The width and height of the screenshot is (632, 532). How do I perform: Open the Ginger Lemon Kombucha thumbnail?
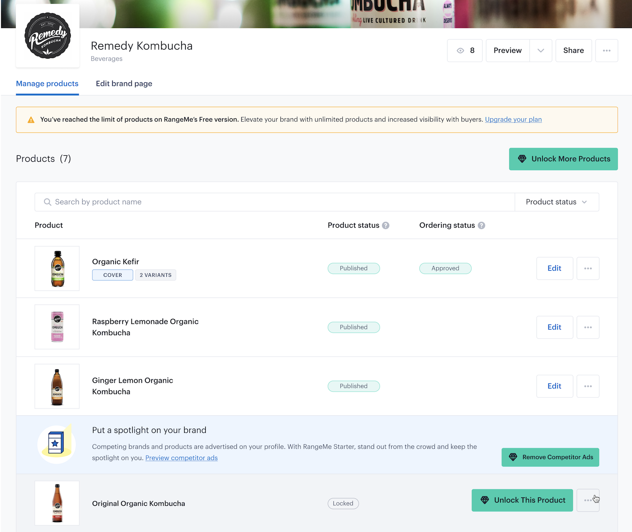(x=57, y=386)
